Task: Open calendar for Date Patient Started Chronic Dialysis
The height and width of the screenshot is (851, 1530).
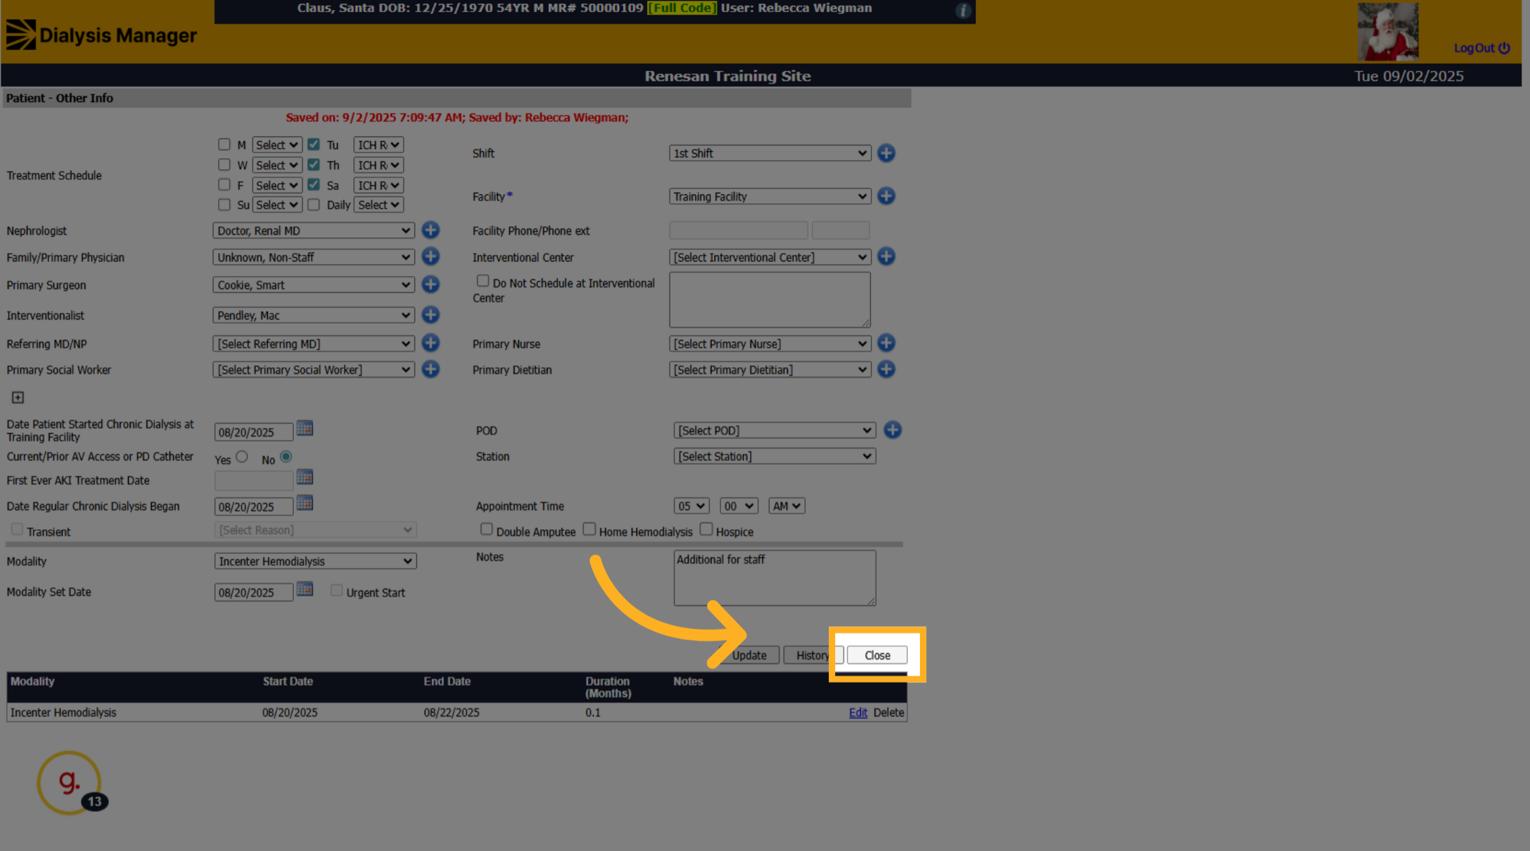Action: (305, 428)
